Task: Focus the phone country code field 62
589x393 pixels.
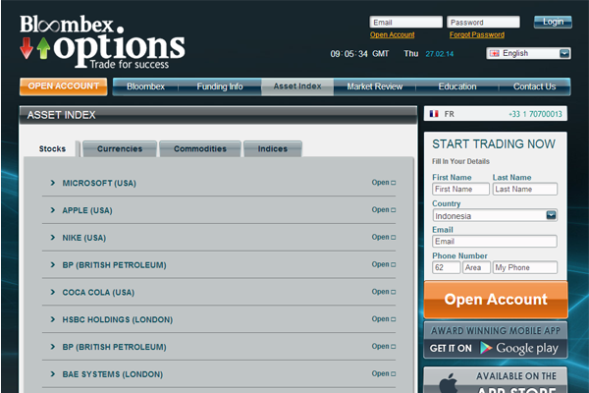Action: pos(447,267)
